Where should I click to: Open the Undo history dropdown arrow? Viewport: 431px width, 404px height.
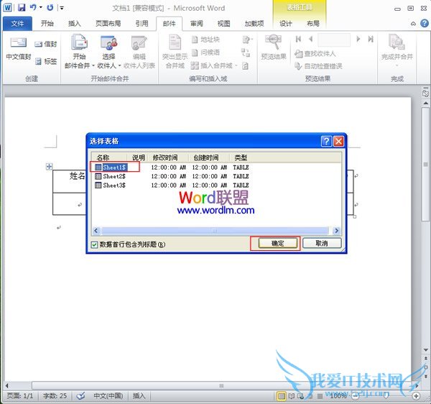pyautogui.click(x=41, y=7)
